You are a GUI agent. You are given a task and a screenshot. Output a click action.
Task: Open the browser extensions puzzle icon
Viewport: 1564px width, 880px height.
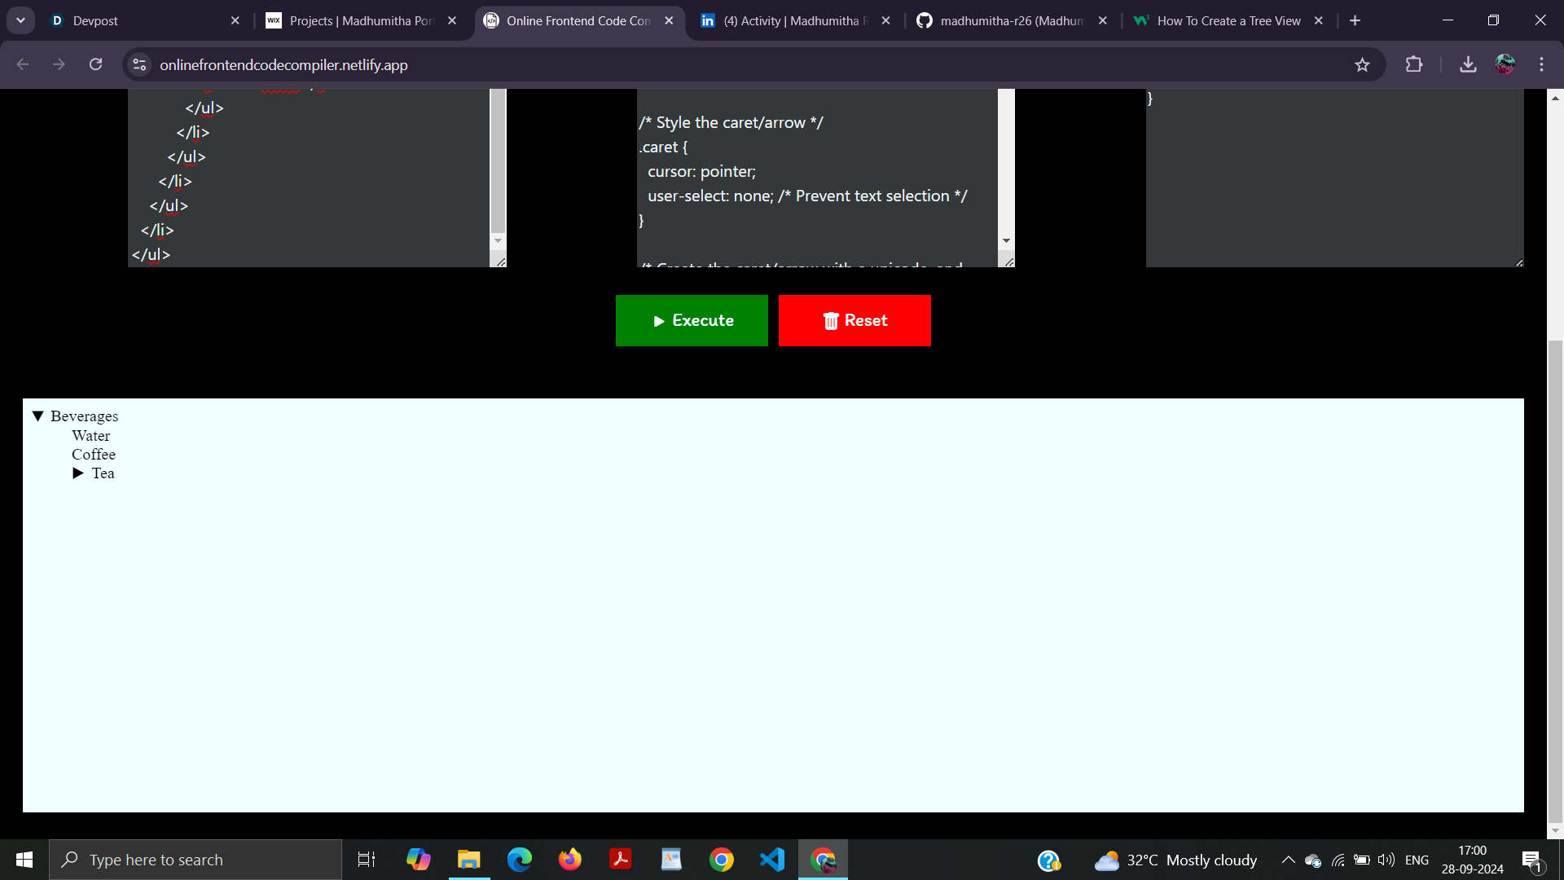click(1414, 64)
